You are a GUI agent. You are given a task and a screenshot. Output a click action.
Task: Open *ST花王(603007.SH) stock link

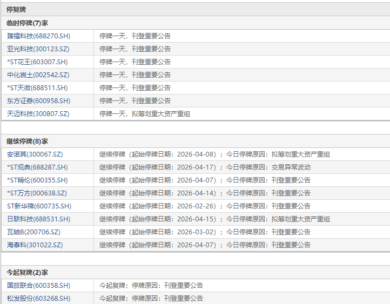pyautogui.click(x=37, y=62)
